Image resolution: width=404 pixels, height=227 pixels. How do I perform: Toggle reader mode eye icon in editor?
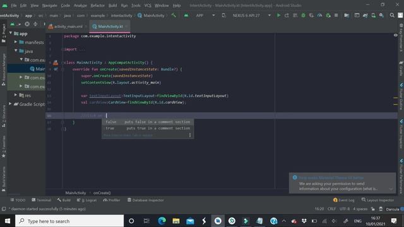(x=396, y=35)
